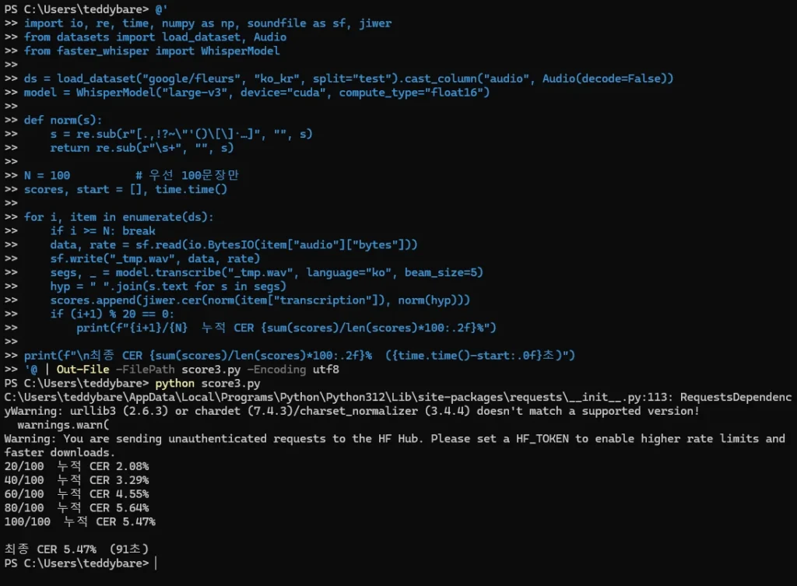Click the 'warnings.warn(' output line
Screen dimensions: 797x586
tap(63, 424)
